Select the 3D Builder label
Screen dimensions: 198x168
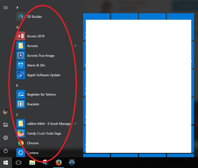coord(35,16)
